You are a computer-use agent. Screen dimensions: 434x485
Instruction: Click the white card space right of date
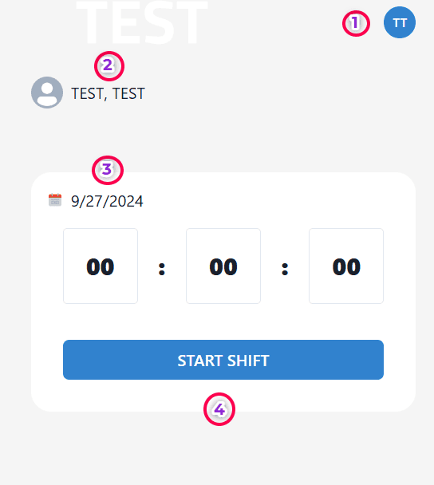click(x=278, y=201)
